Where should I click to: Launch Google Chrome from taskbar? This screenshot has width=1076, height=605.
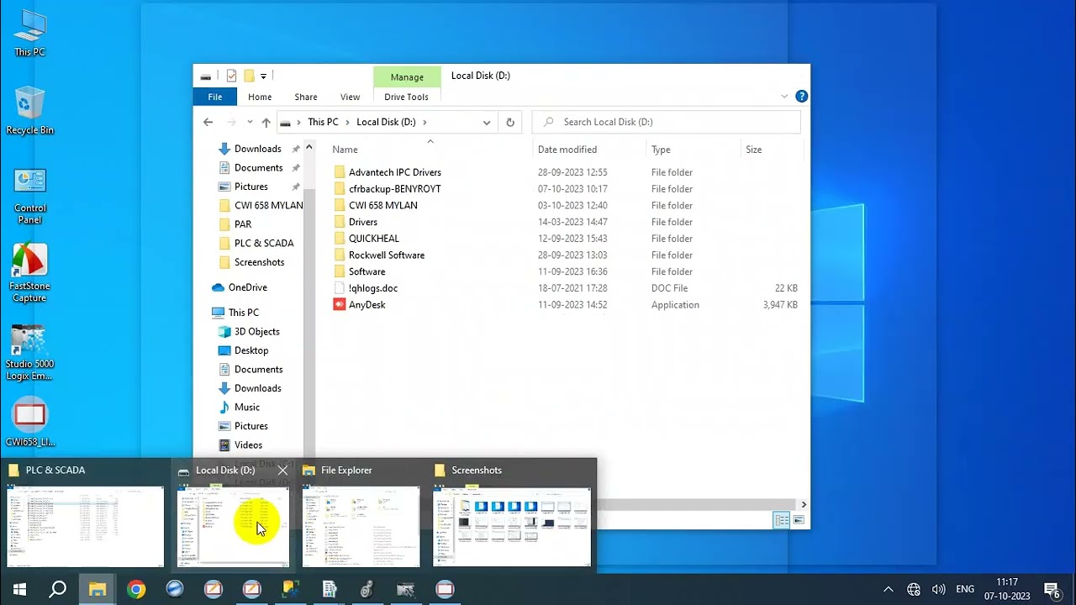point(136,589)
